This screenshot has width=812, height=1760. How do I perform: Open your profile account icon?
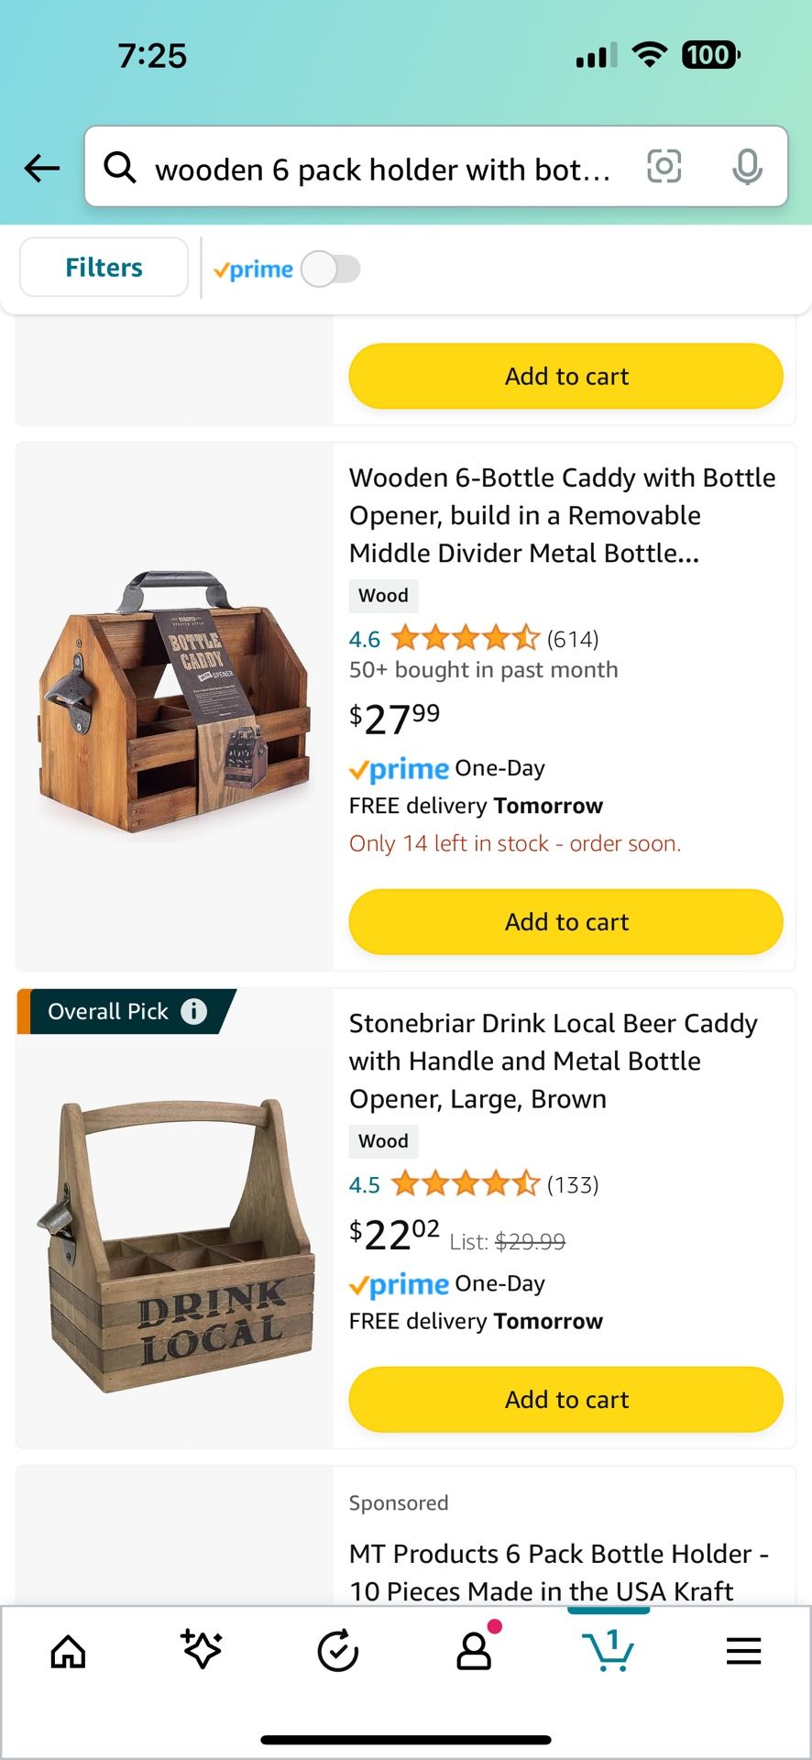(x=473, y=1652)
